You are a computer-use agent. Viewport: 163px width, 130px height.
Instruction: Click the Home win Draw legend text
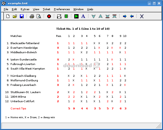click(x=30, y=117)
